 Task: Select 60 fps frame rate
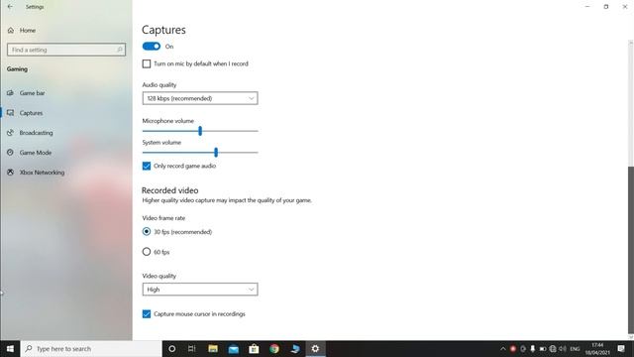pos(147,252)
